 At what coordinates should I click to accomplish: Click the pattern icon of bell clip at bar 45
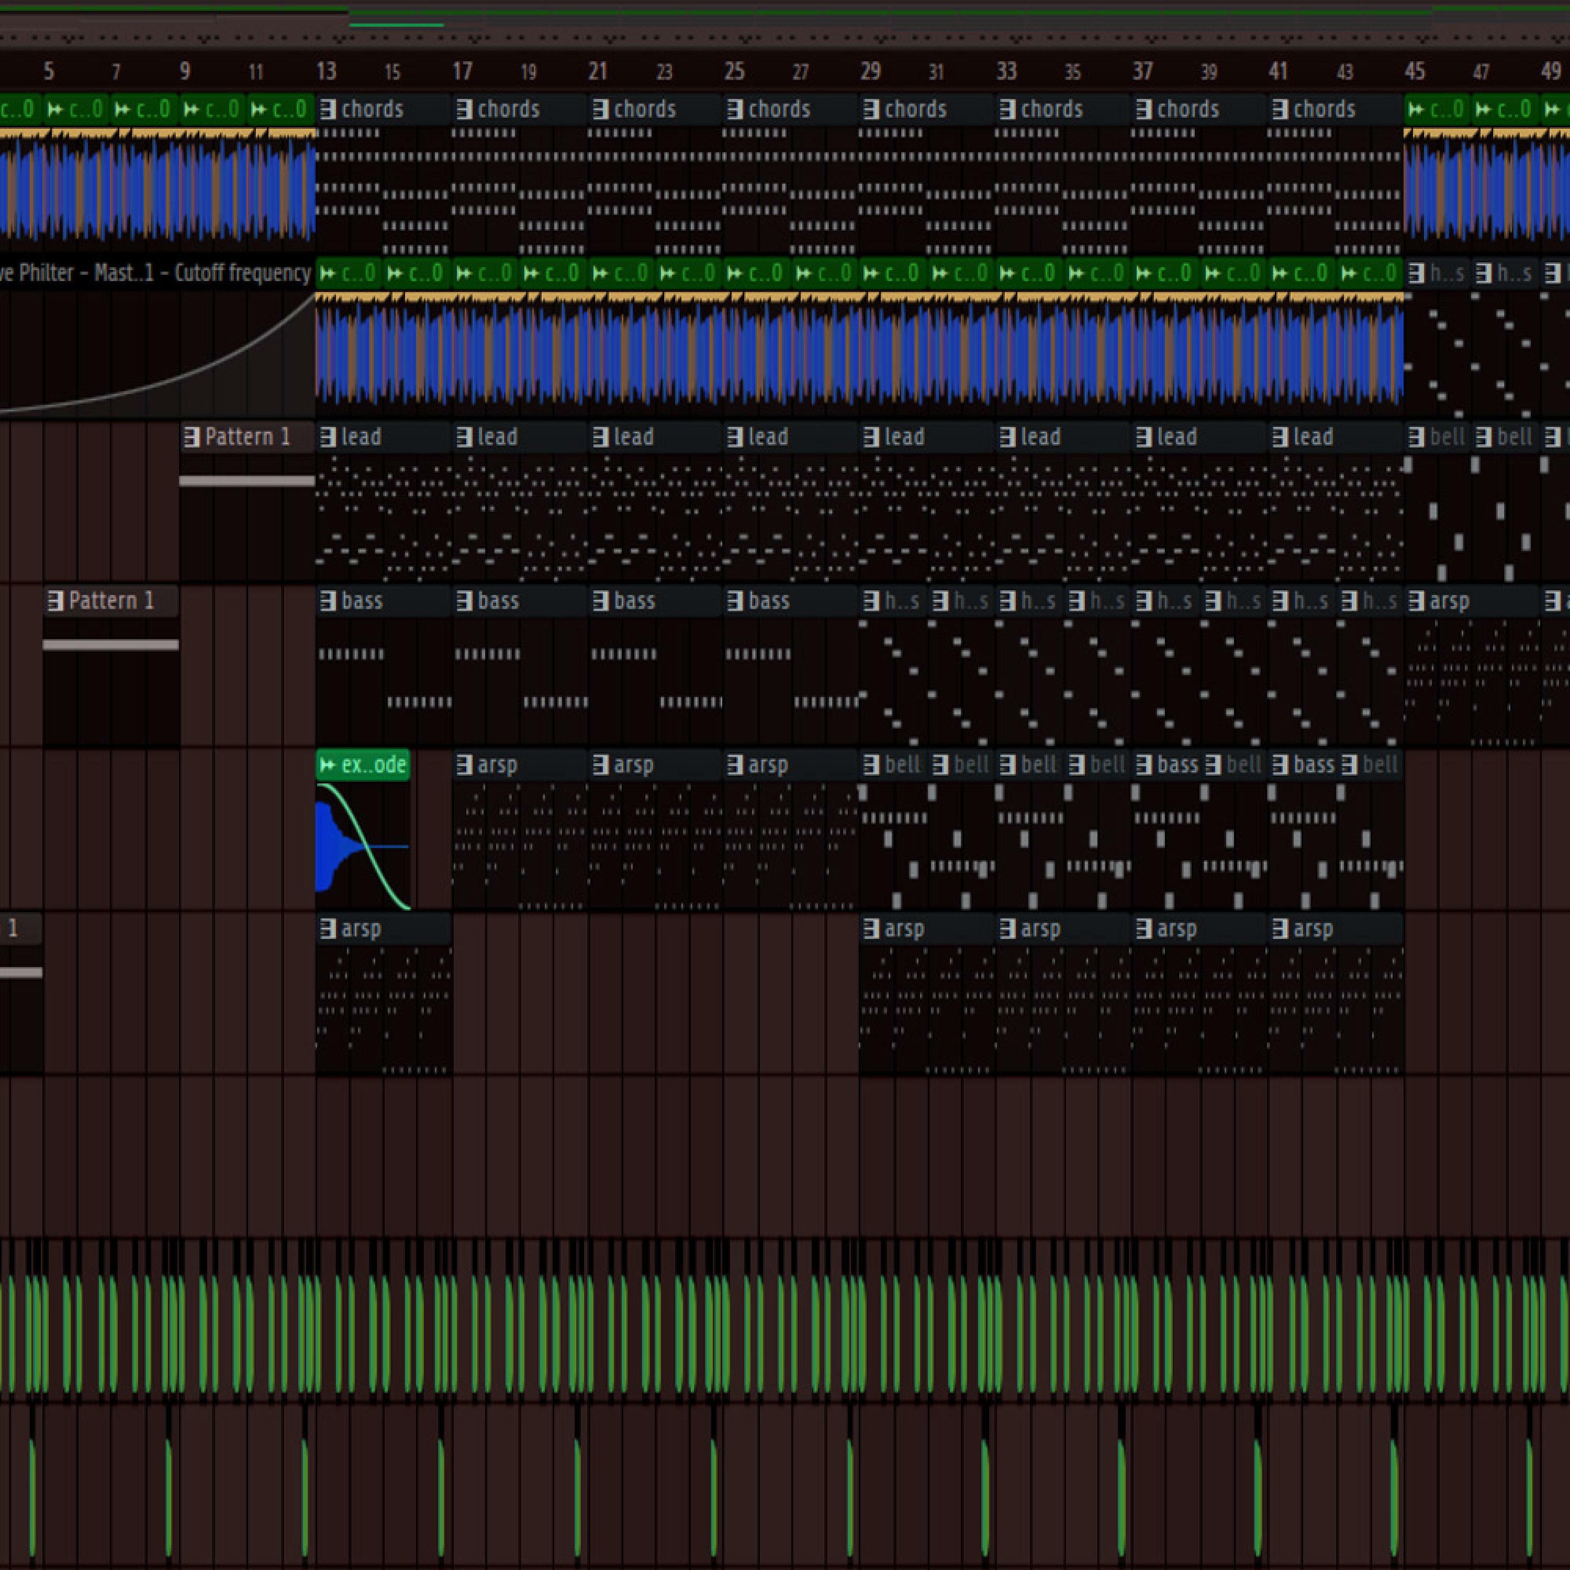1417,437
